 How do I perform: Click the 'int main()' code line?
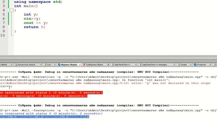point(26,6)
